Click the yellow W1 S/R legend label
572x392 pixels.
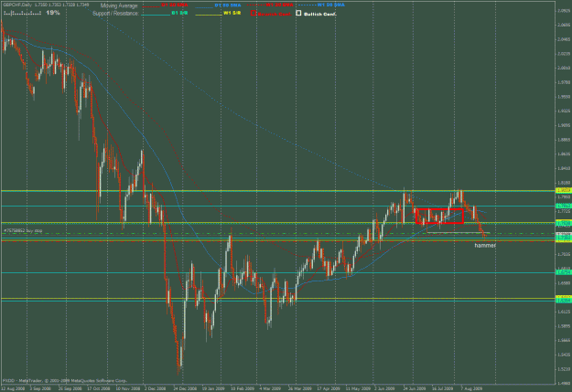[x=232, y=13]
